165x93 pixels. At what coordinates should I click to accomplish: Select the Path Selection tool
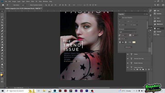[2, 59]
